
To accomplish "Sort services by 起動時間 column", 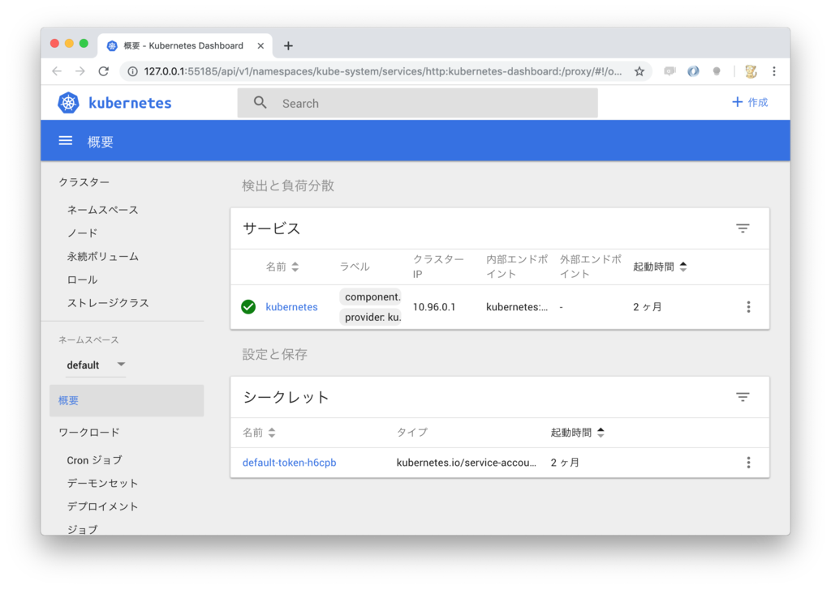I will (x=660, y=267).
